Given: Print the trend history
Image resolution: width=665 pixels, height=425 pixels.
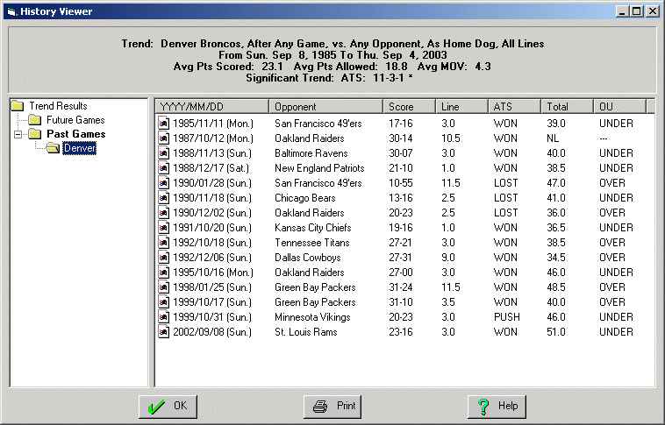Looking at the screenshot, I should 332,407.
